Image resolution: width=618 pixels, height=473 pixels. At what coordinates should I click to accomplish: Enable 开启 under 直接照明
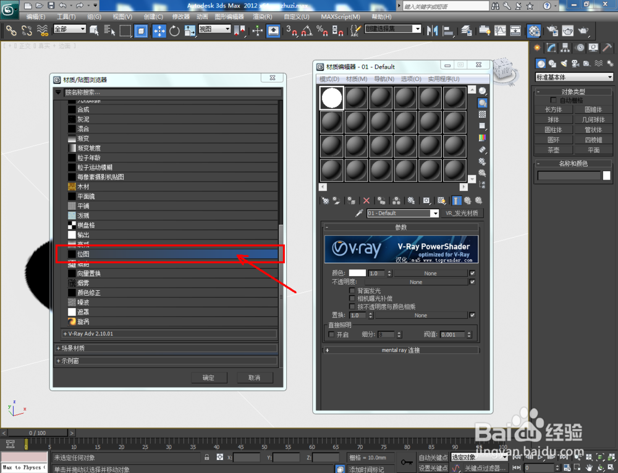(x=332, y=335)
